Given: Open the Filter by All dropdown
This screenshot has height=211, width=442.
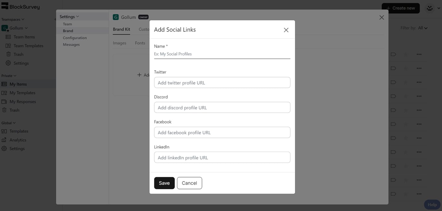Looking at the screenshot, I should (x=423, y=28).
